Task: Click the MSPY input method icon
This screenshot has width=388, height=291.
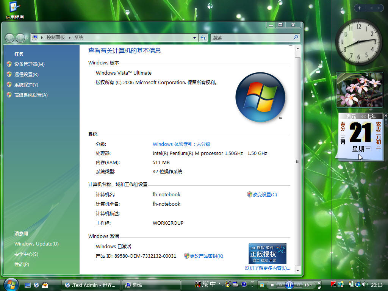Action: click(198, 284)
